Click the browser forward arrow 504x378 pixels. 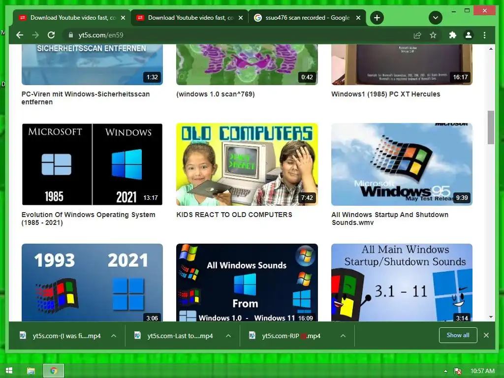35,35
